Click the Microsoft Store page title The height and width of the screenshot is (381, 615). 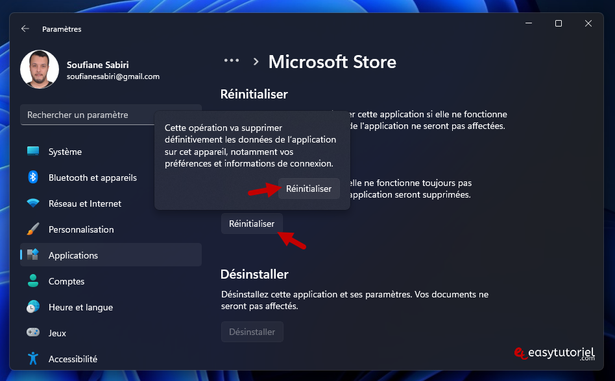(x=332, y=62)
